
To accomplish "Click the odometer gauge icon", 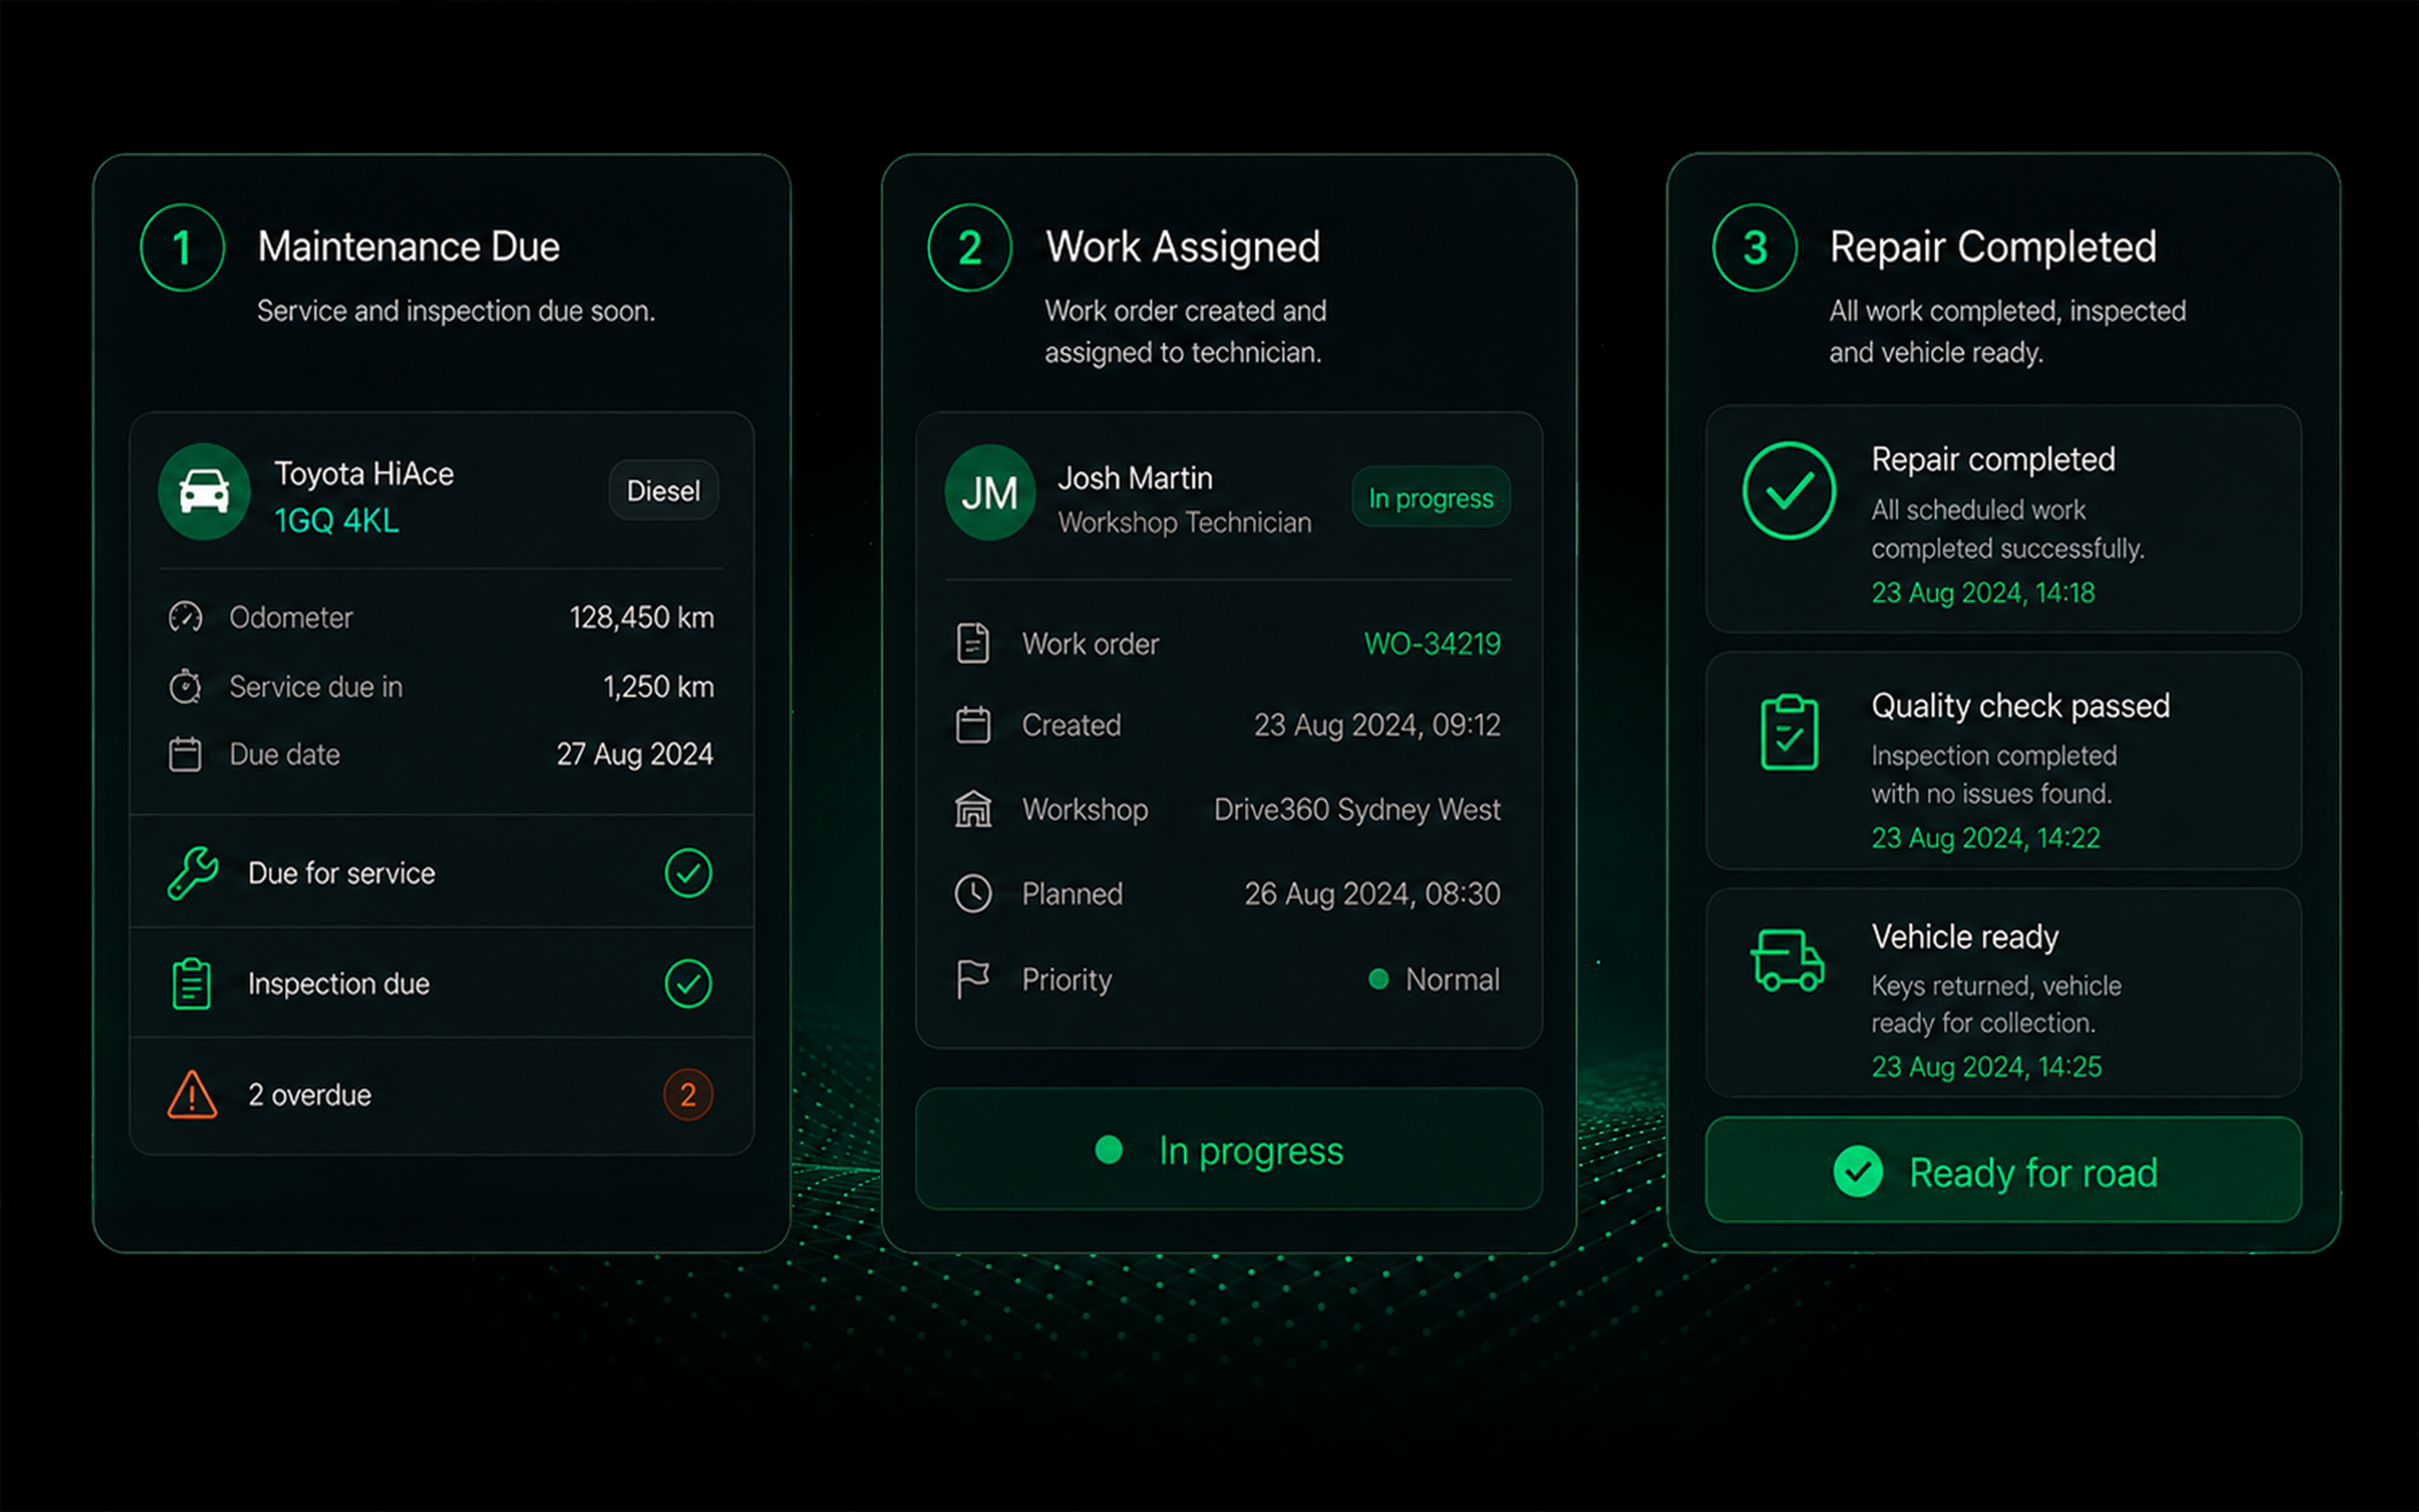I will coord(185,617).
